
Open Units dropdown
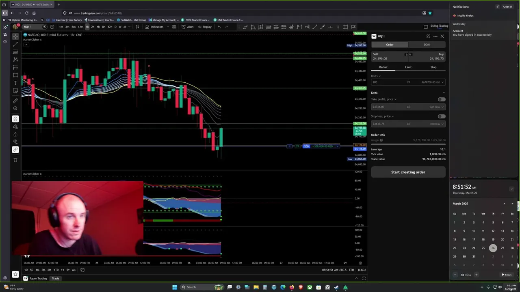pyautogui.click(x=376, y=76)
